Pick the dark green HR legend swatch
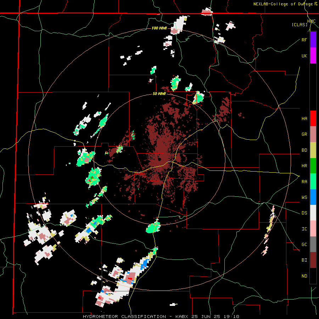 [x=313, y=166]
